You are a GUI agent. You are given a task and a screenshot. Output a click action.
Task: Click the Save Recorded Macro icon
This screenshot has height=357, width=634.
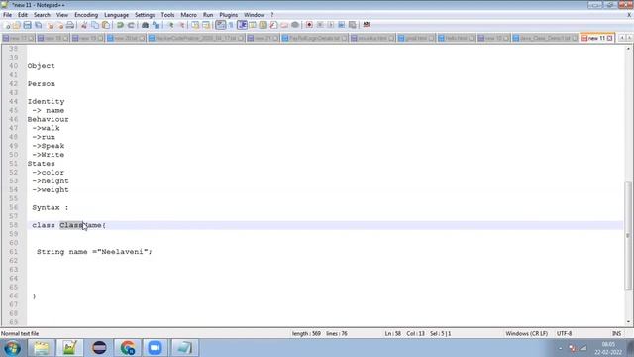(353, 25)
